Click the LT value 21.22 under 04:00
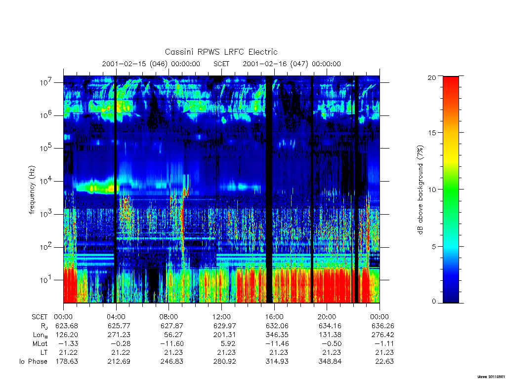 coord(121,352)
